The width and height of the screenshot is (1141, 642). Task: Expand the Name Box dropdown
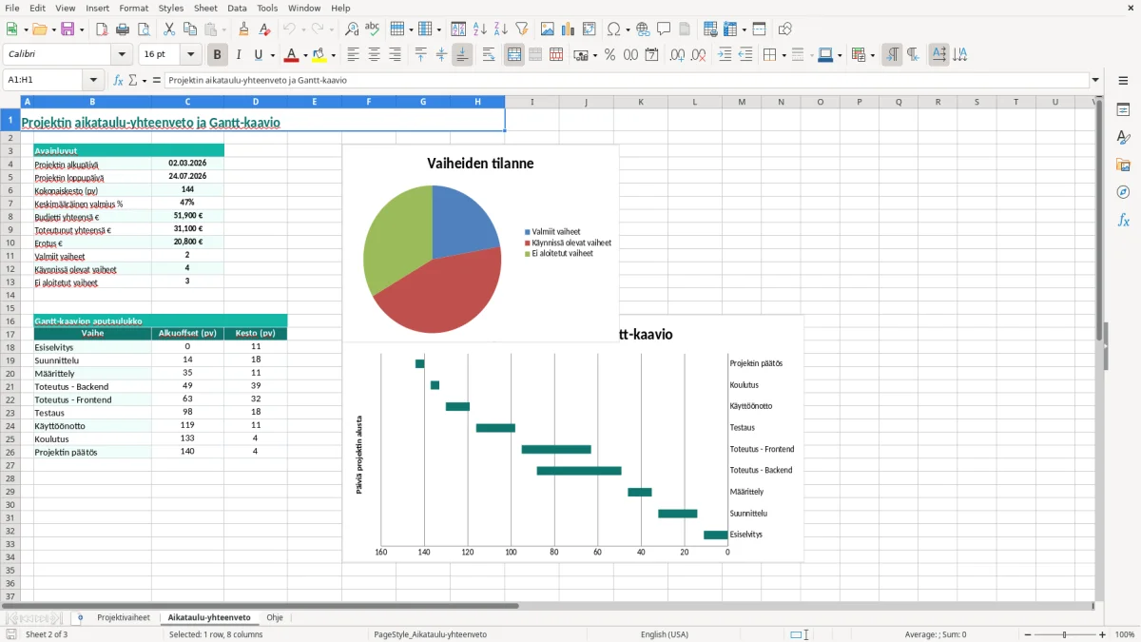coord(93,81)
